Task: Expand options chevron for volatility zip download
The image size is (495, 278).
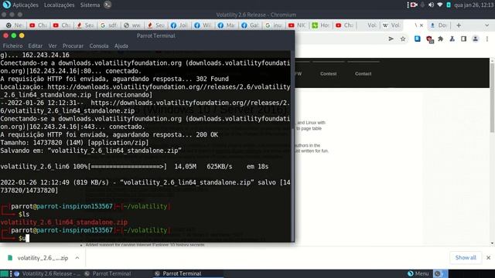Action: [77, 258]
